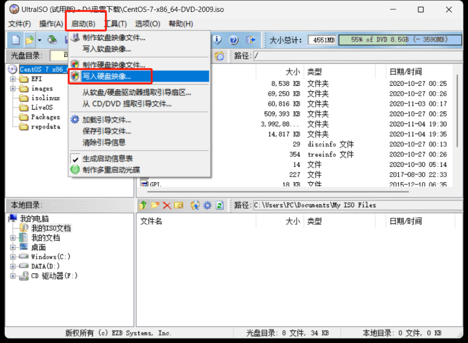Click the CentOS disc icon in tree
This screenshot has height=343, width=468.
[x=12, y=69]
